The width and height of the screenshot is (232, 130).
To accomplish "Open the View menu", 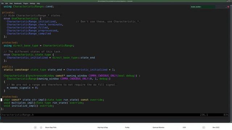I will 11,3.
